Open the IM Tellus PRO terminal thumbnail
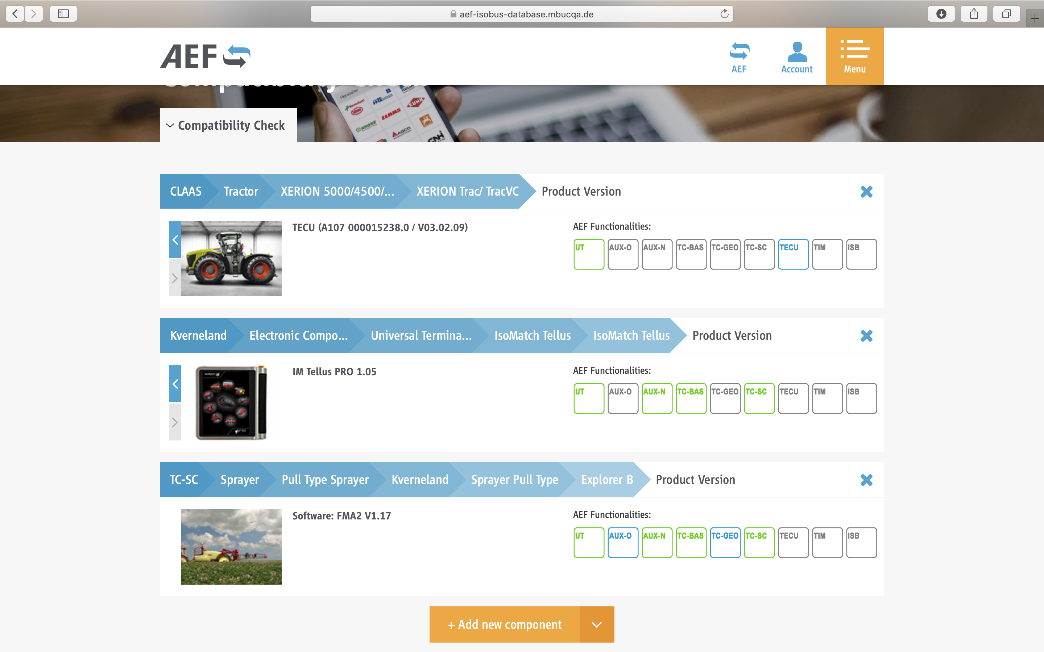The height and width of the screenshot is (652, 1044). [x=231, y=403]
